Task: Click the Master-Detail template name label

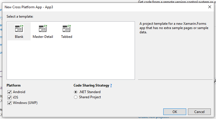Action: (43, 37)
